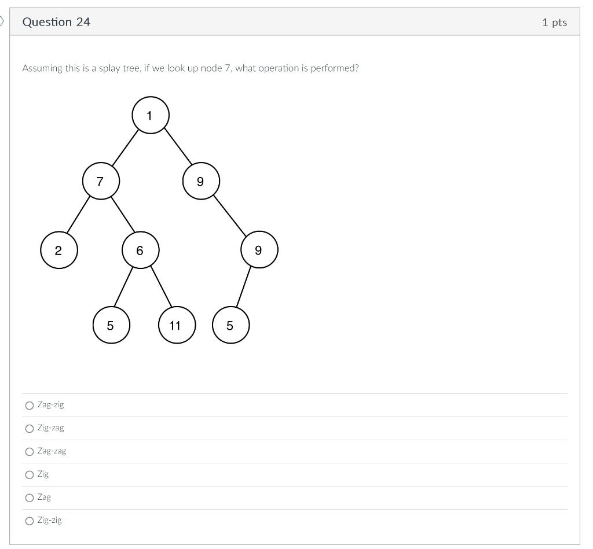Click the splay tree question text
593x549 pixels.
click(190, 68)
